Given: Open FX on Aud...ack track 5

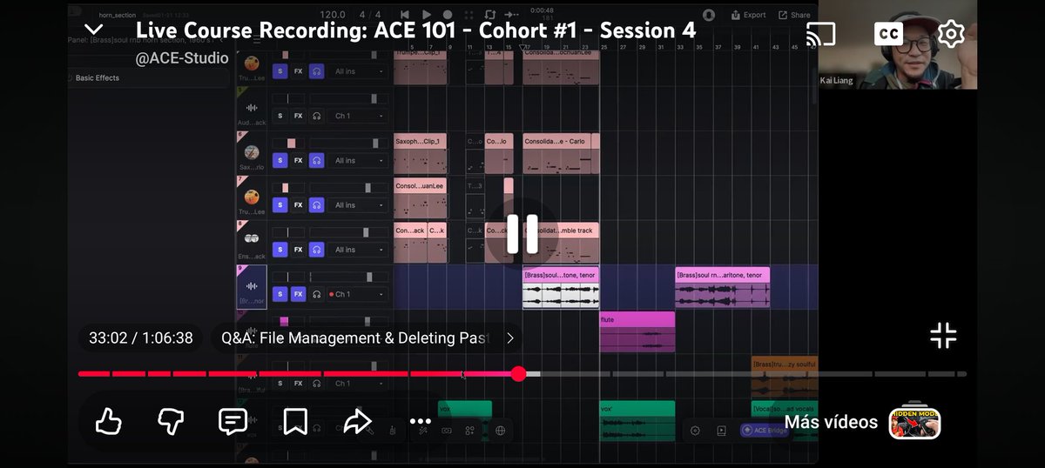Looking at the screenshot, I should coord(298,116).
